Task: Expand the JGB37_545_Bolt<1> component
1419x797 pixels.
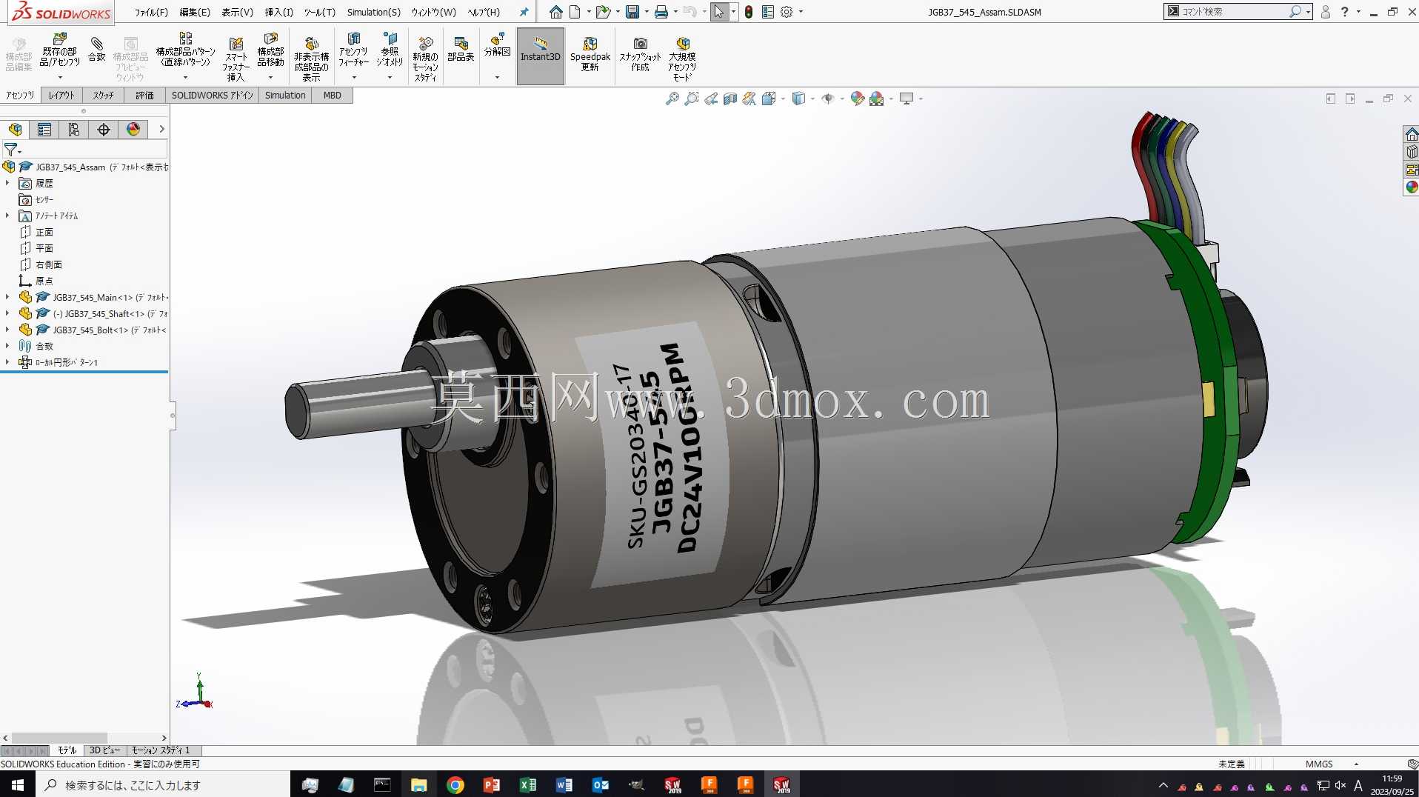Action: tap(7, 330)
